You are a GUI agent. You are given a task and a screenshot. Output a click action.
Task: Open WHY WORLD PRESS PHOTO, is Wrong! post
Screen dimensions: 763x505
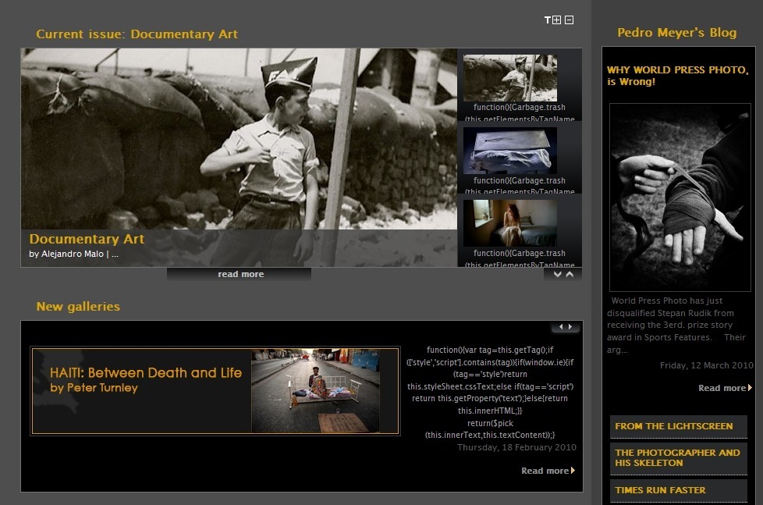coord(677,76)
